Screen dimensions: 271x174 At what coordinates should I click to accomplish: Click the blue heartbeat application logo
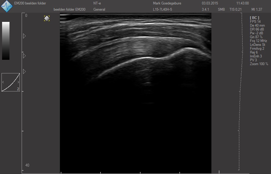7,6
